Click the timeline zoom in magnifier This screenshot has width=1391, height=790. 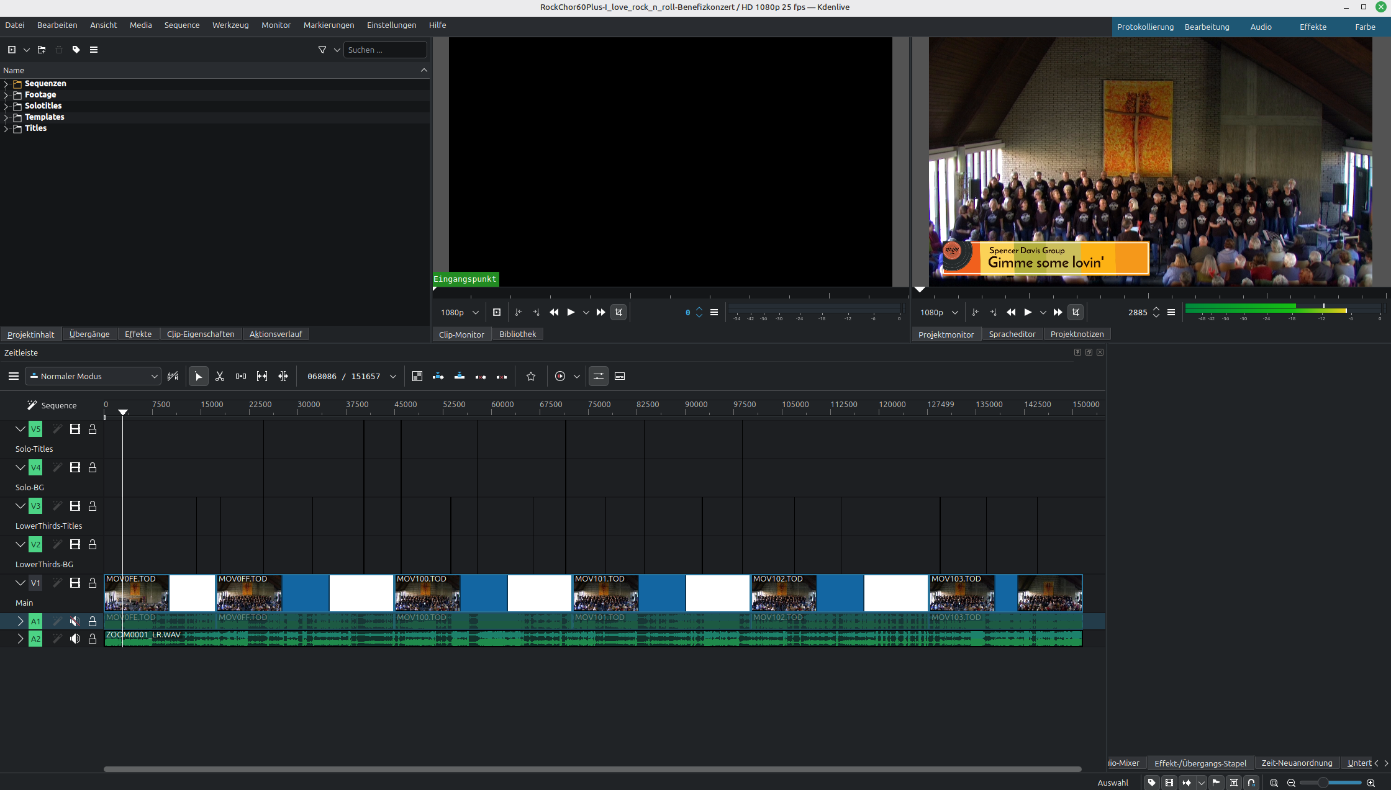(1371, 783)
